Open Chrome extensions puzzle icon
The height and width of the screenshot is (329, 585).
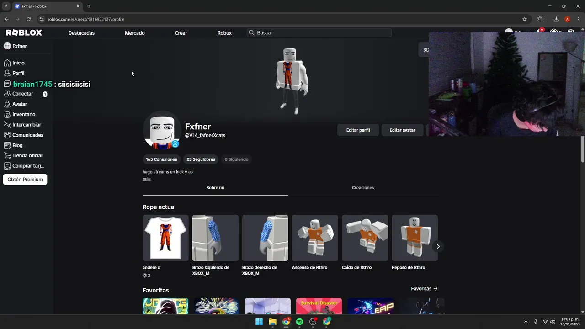coord(540,19)
